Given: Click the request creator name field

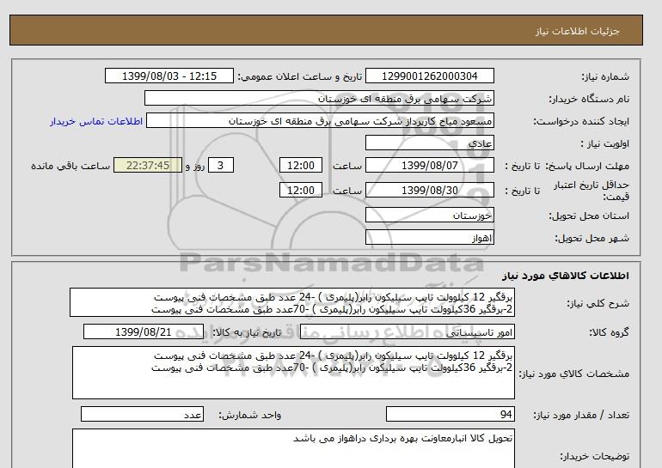Looking at the screenshot, I should click(x=322, y=121).
